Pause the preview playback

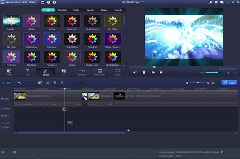144,72
